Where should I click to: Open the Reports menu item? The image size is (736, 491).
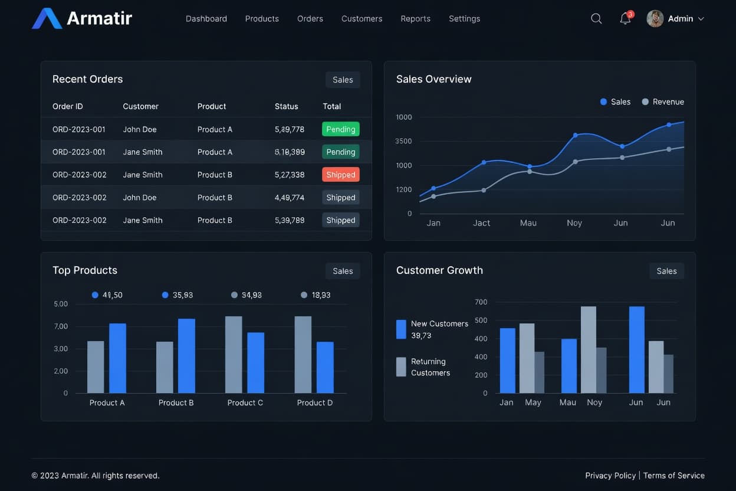[x=415, y=19]
